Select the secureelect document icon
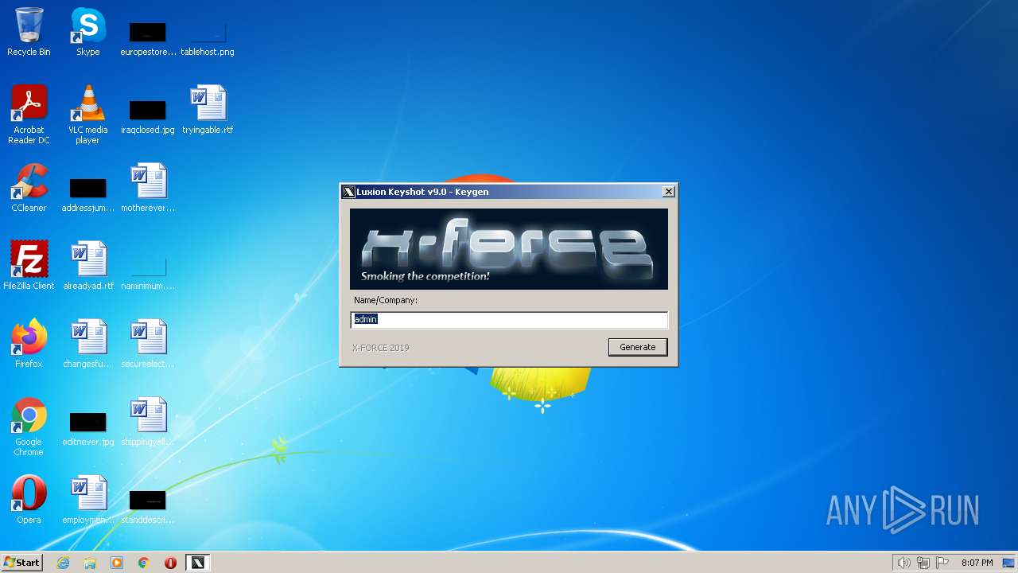The width and height of the screenshot is (1018, 573). point(148,344)
